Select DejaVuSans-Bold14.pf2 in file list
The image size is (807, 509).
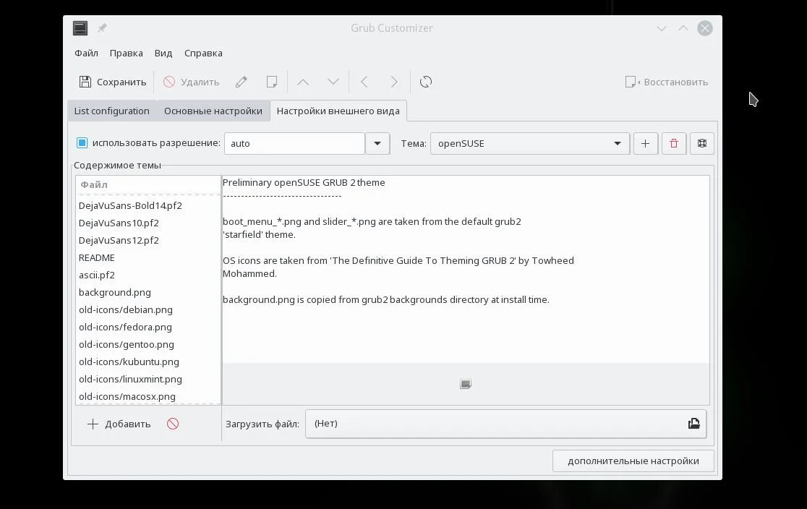pos(148,205)
